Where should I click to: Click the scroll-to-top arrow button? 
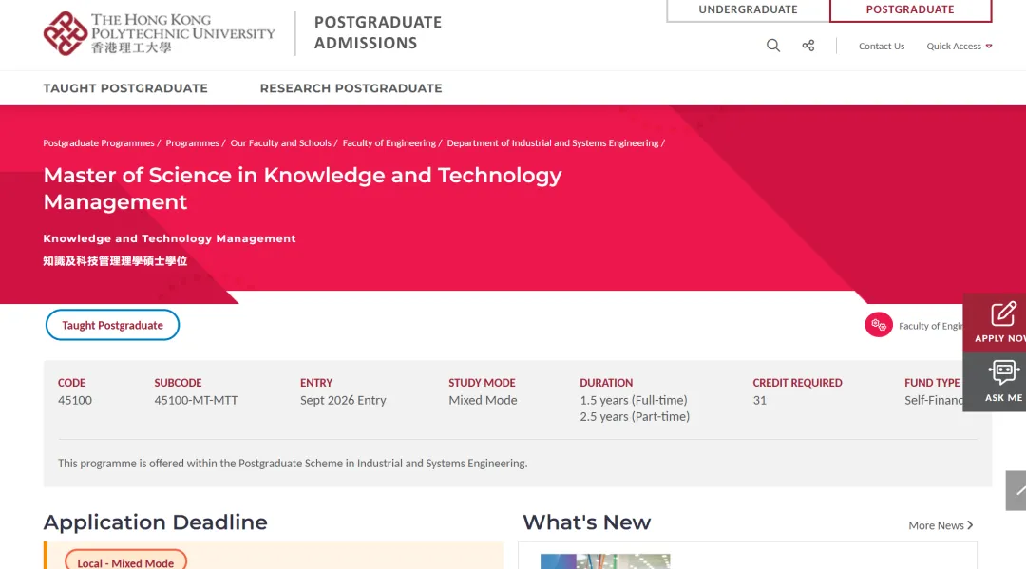pos(1017,490)
